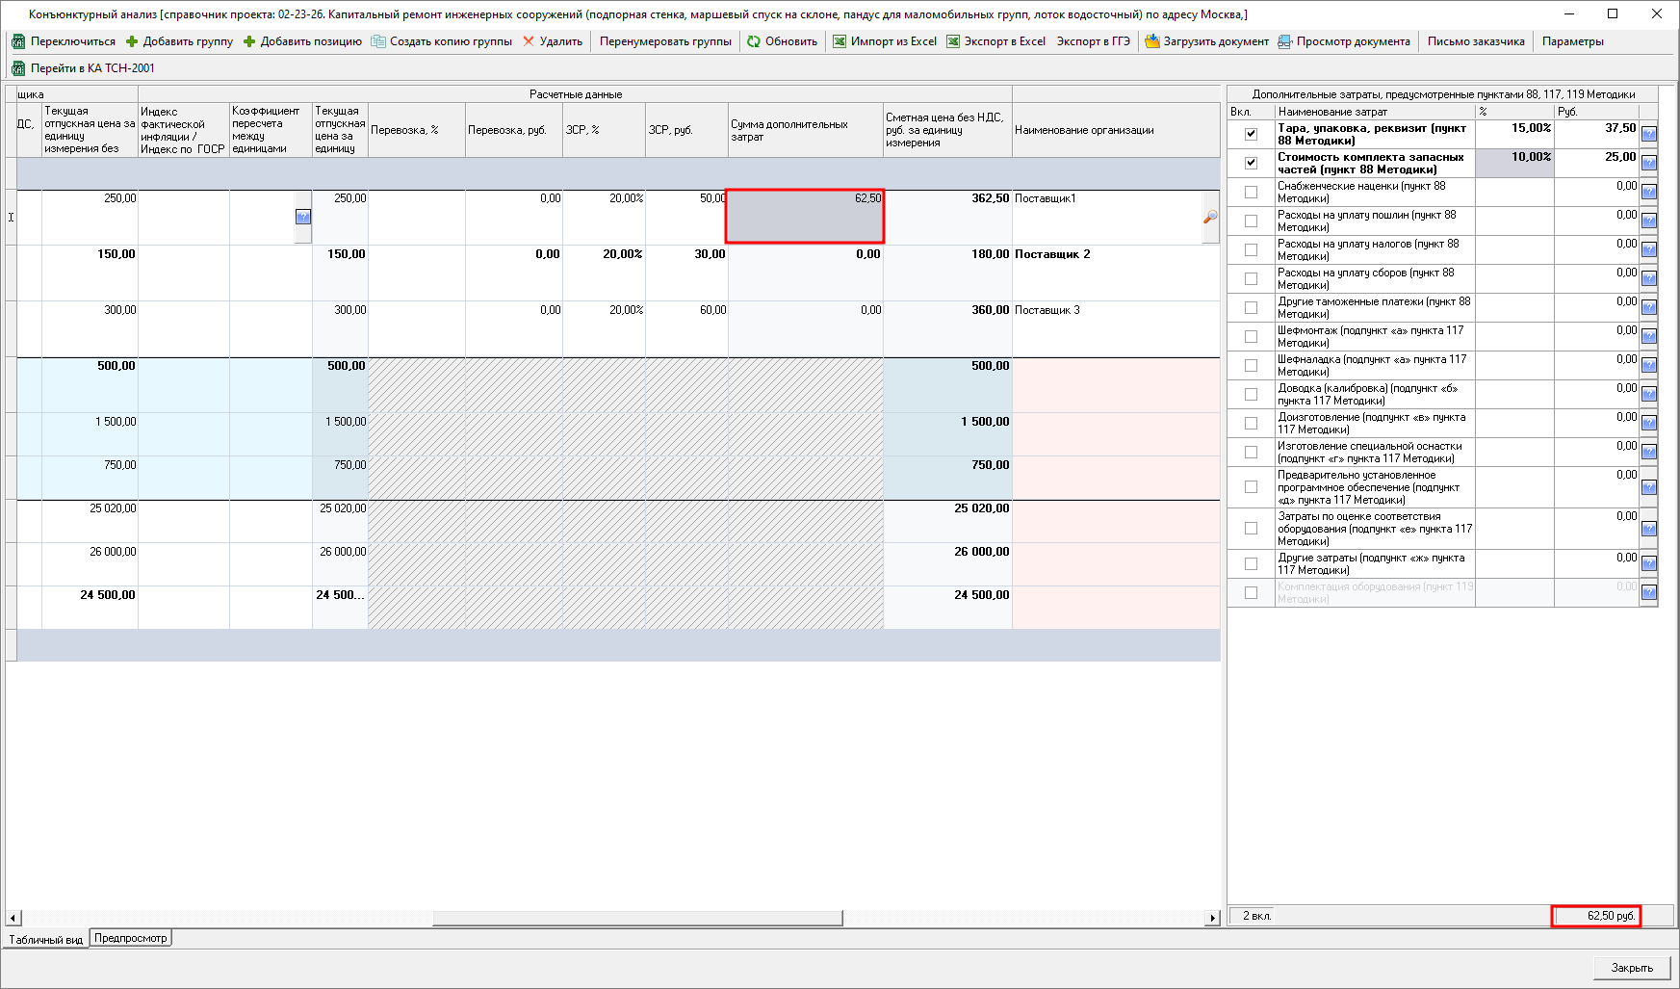Viewport: 1680px width, 989px height.
Task: Select the highlighted 62,50 additional costs cell
Action: pos(804,216)
